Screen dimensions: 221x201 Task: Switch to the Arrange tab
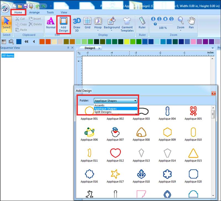(x=34, y=12)
